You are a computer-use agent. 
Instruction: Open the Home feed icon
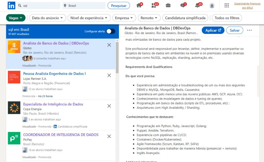(139, 5)
